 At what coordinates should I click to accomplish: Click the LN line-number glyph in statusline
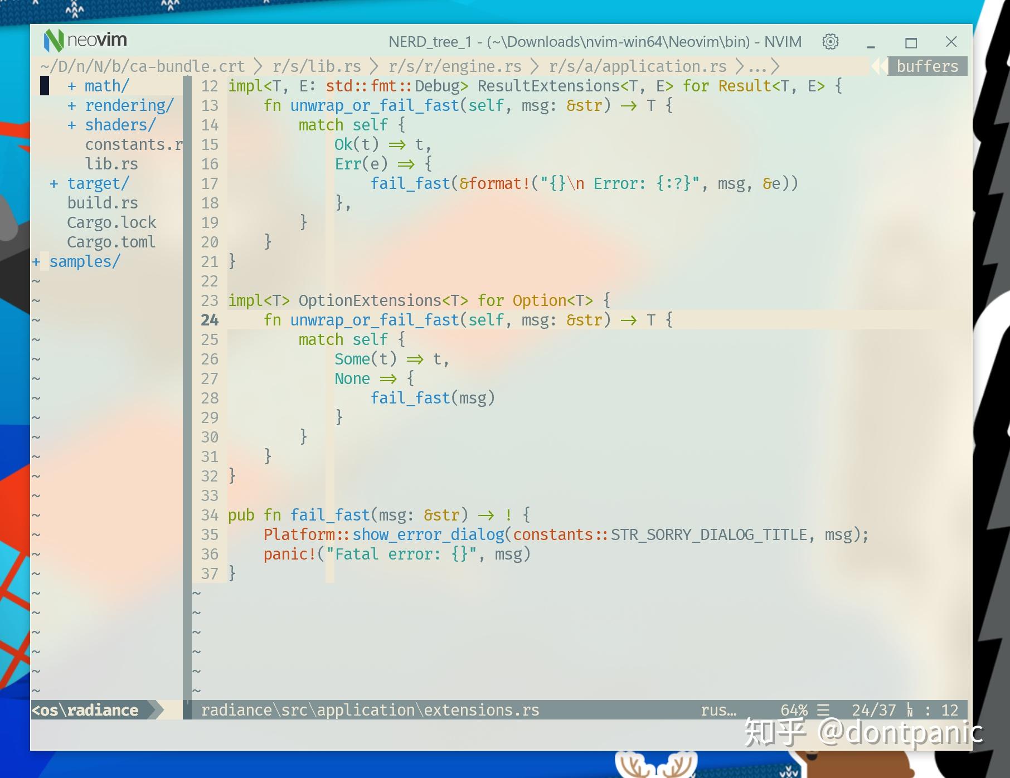(x=910, y=710)
